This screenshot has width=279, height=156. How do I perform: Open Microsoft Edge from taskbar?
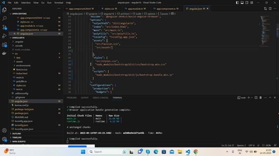[x=156, y=152]
